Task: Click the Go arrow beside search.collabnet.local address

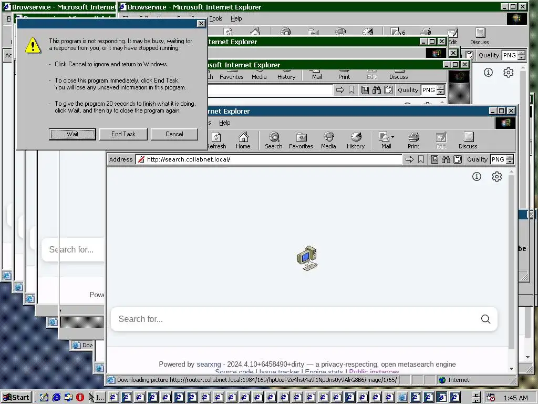Action: click(409, 159)
